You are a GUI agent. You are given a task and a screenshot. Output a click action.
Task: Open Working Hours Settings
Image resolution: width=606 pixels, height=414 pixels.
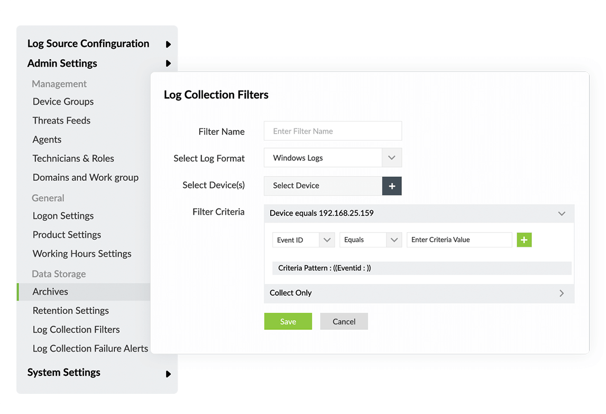pos(81,254)
